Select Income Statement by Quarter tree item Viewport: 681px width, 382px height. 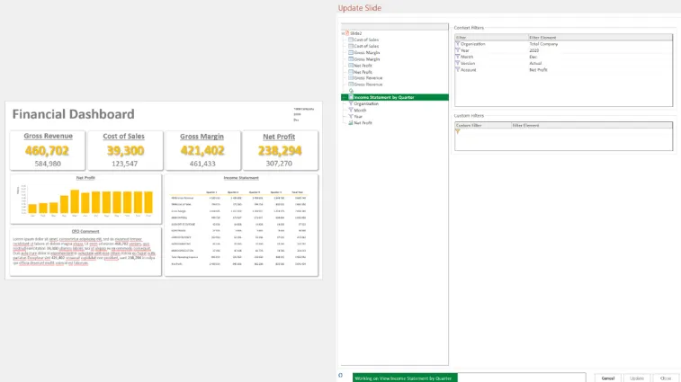pos(395,97)
